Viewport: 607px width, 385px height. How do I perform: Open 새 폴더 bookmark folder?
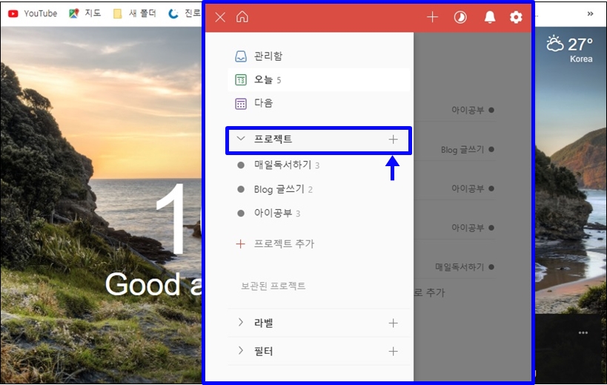tap(134, 13)
